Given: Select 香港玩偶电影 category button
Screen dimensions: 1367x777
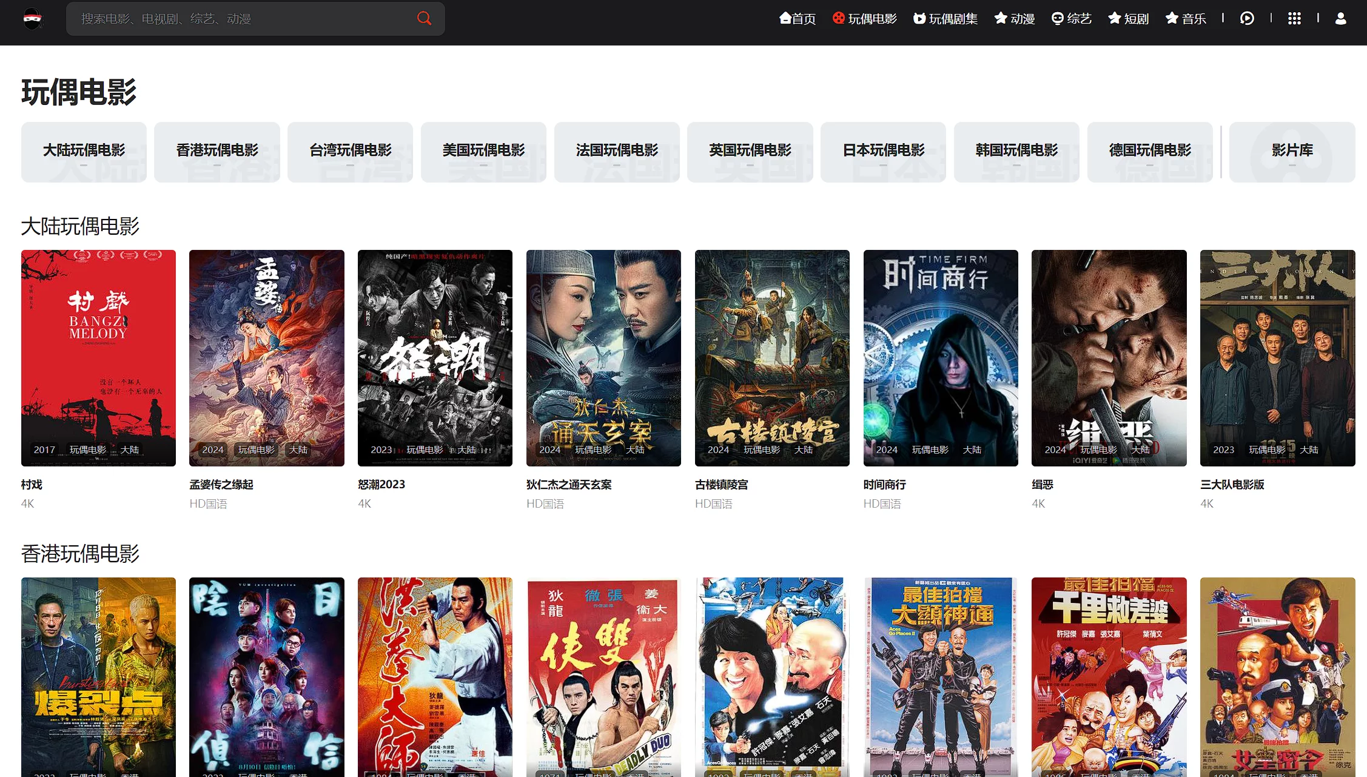Looking at the screenshot, I should (217, 151).
